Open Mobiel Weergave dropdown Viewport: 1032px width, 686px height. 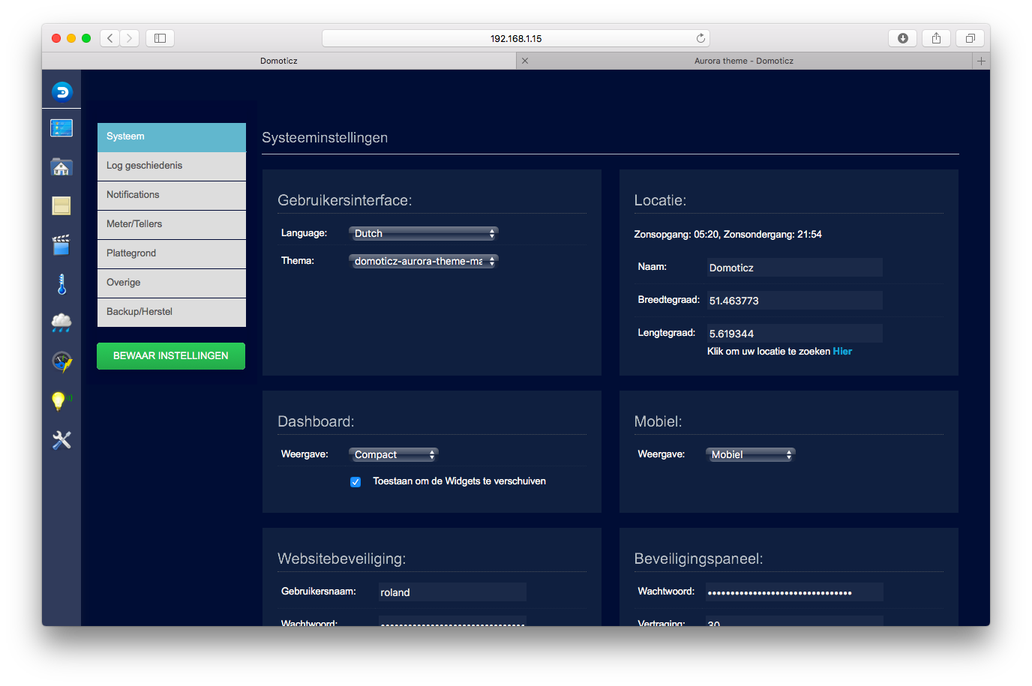click(x=750, y=454)
